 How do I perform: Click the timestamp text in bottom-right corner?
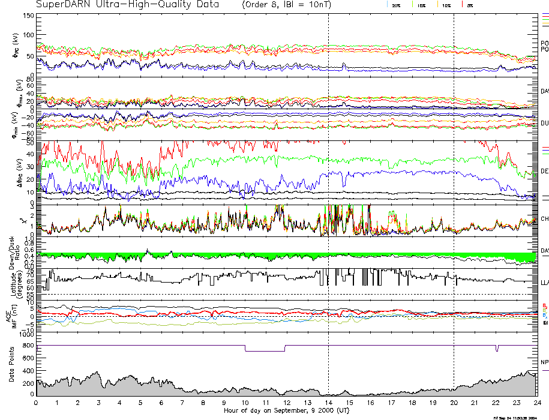pyautogui.click(x=516, y=417)
